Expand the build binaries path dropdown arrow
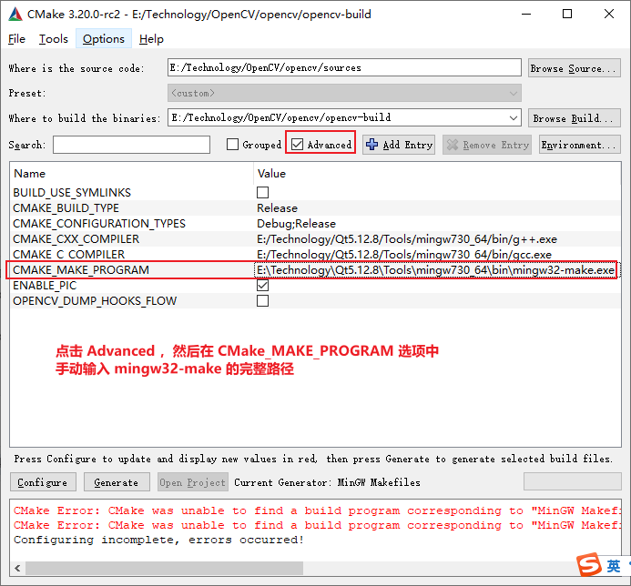The image size is (631, 586). (514, 118)
